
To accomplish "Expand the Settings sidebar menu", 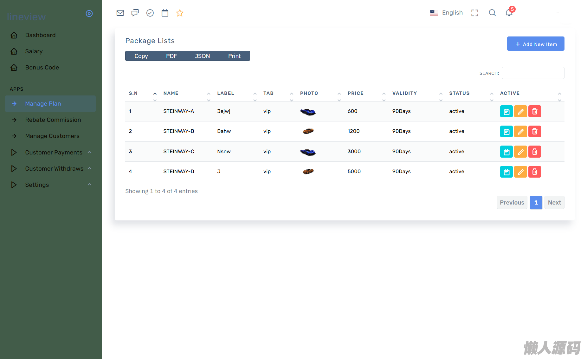I will point(37,185).
